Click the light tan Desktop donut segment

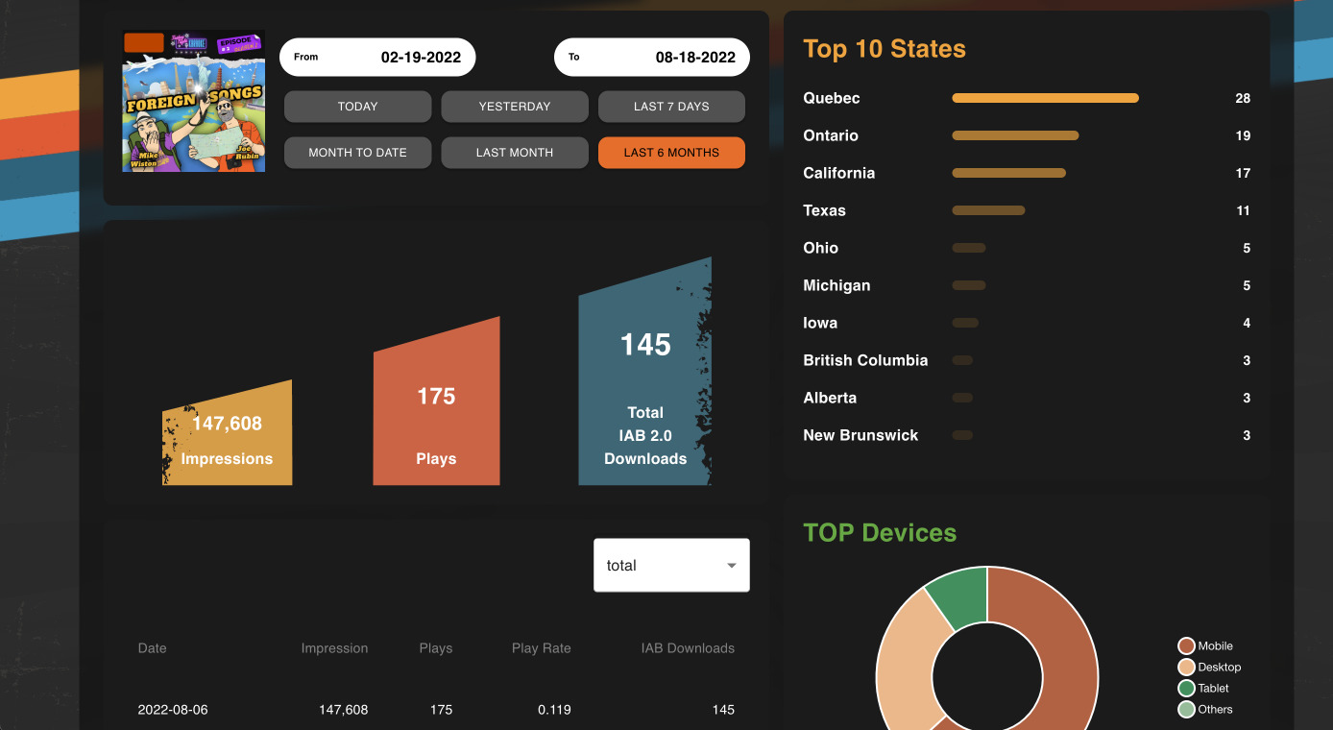(907, 663)
